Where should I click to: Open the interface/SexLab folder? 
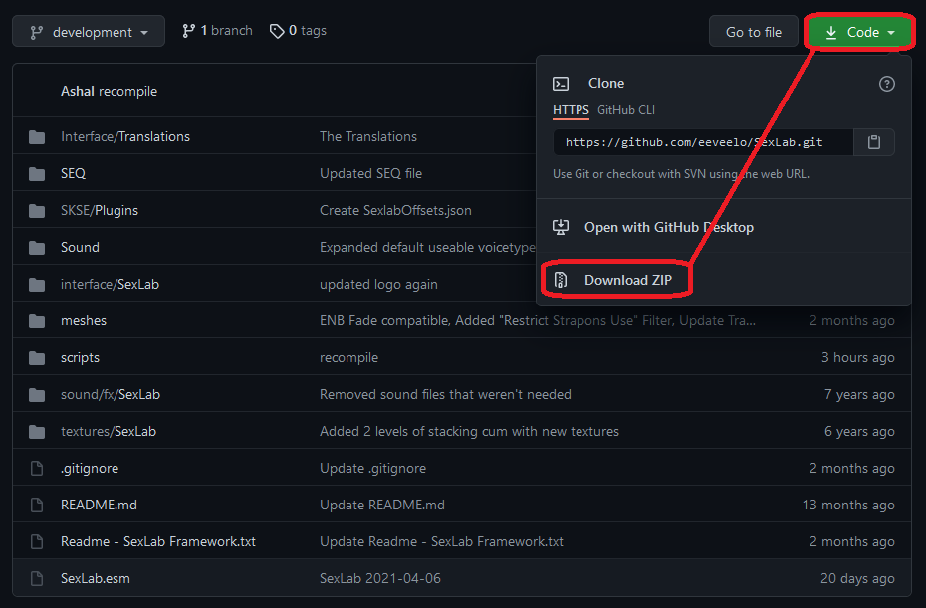tap(110, 284)
